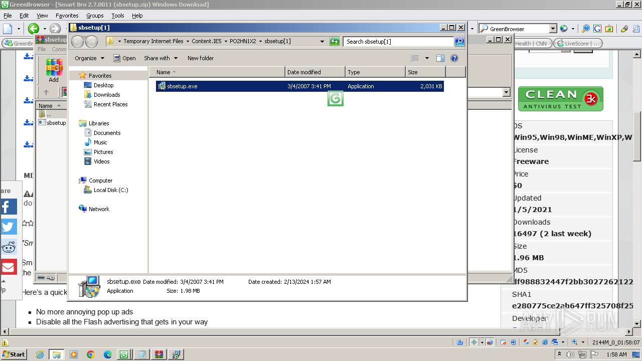Toggle the preview pane icon
Viewport: 642px width, 361px height.
[440, 58]
